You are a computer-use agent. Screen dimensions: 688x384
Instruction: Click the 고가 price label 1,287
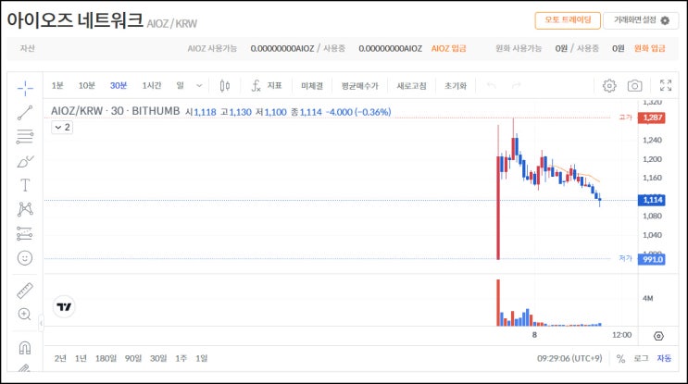point(652,118)
